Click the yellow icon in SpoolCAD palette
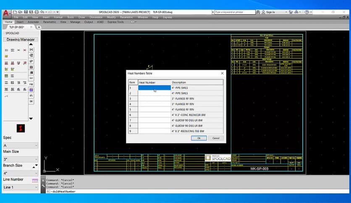The image size is (351, 203). tap(6, 56)
